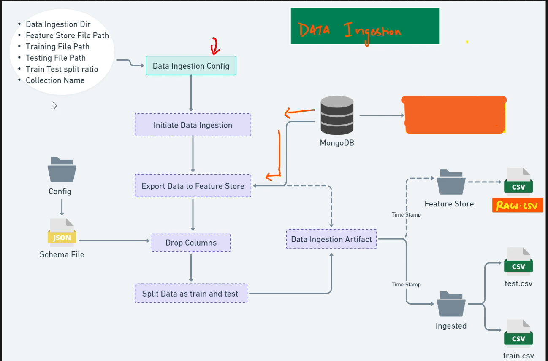
Task: Select the test.csv file icon
Action: click(x=518, y=262)
